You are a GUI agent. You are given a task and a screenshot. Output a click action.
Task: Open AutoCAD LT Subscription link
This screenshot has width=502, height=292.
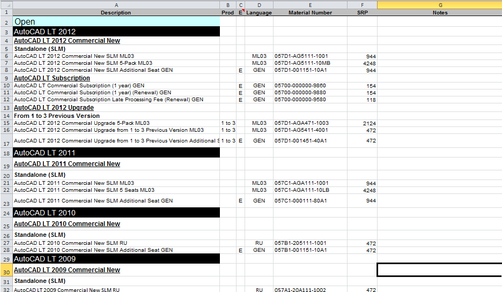point(52,78)
